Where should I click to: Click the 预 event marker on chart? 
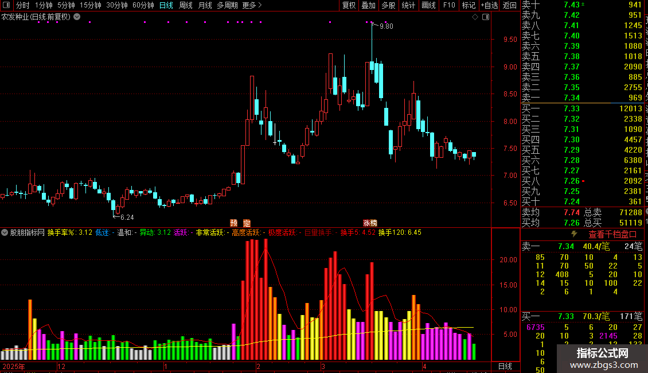click(233, 223)
